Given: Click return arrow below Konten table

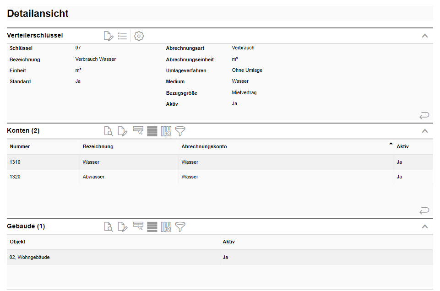Looking at the screenshot, I should (x=424, y=210).
